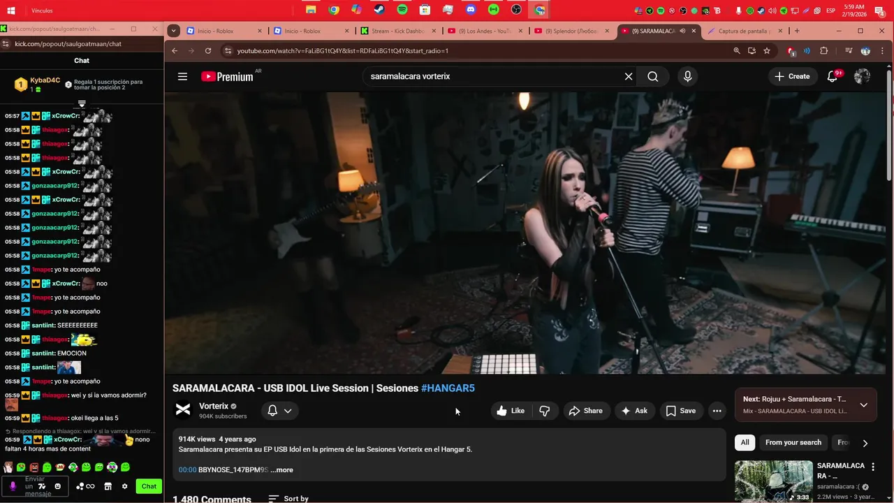Open YouTube notifications bell
This screenshot has height=503, width=894.
833,77
